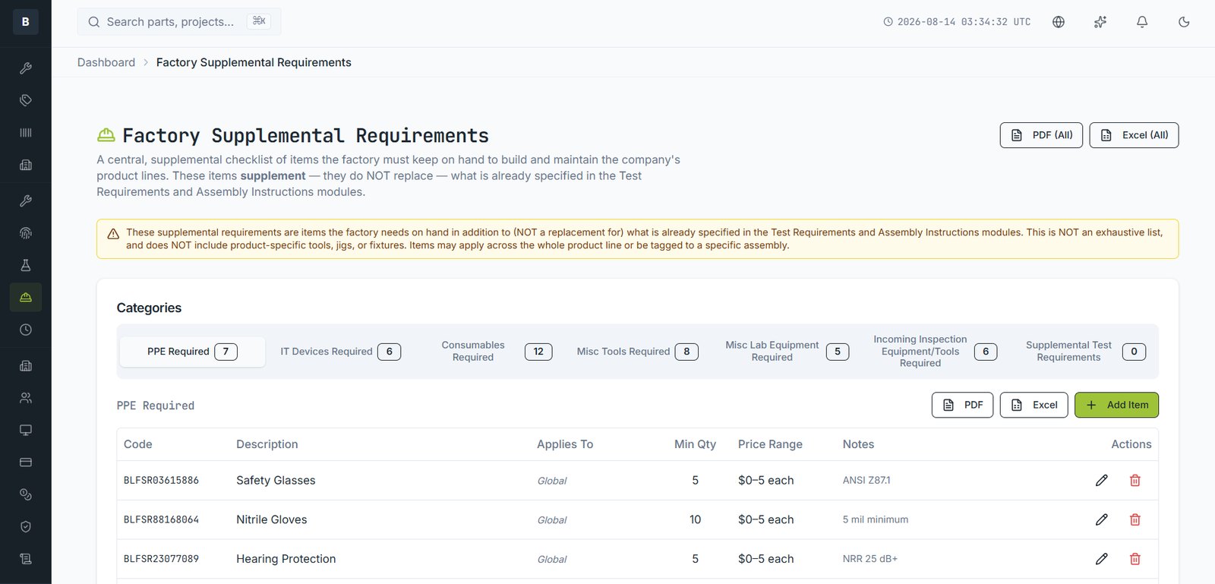The height and width of the screenshot is (584, 1215).
Task: Edit the Nitrile Gloves row with the pencil
Action: (1102, 519)
